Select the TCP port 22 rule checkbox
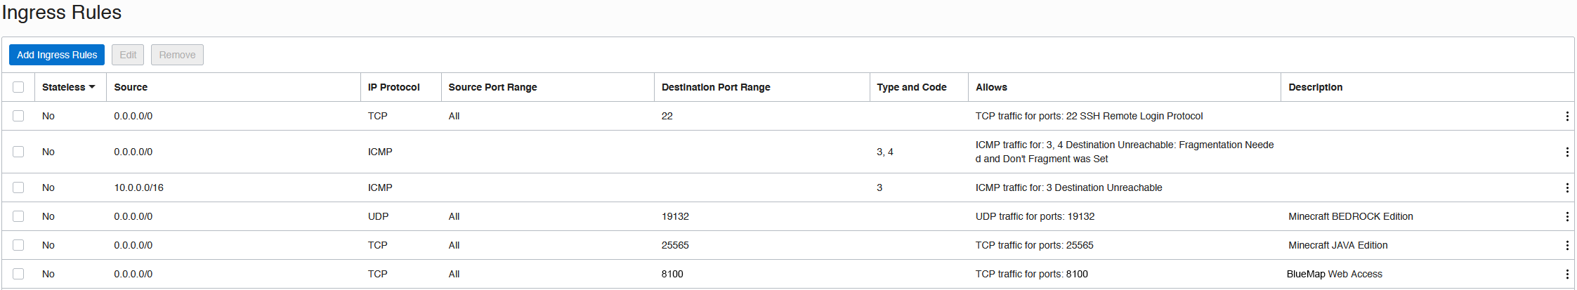Screen dimensions: 1577x290 [x=18, y=116]
